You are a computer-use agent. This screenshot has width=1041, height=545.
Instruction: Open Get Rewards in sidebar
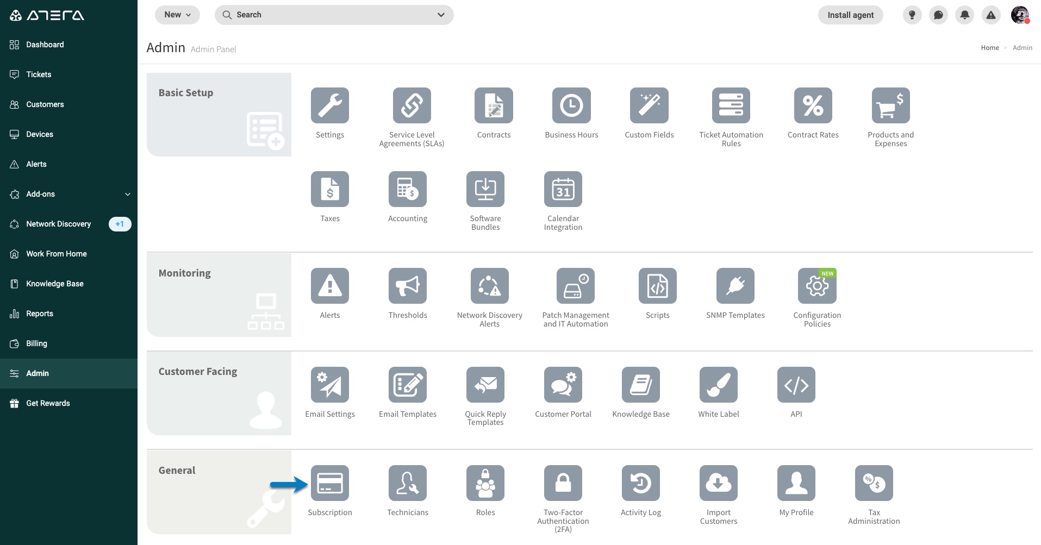tap(68, 403)
